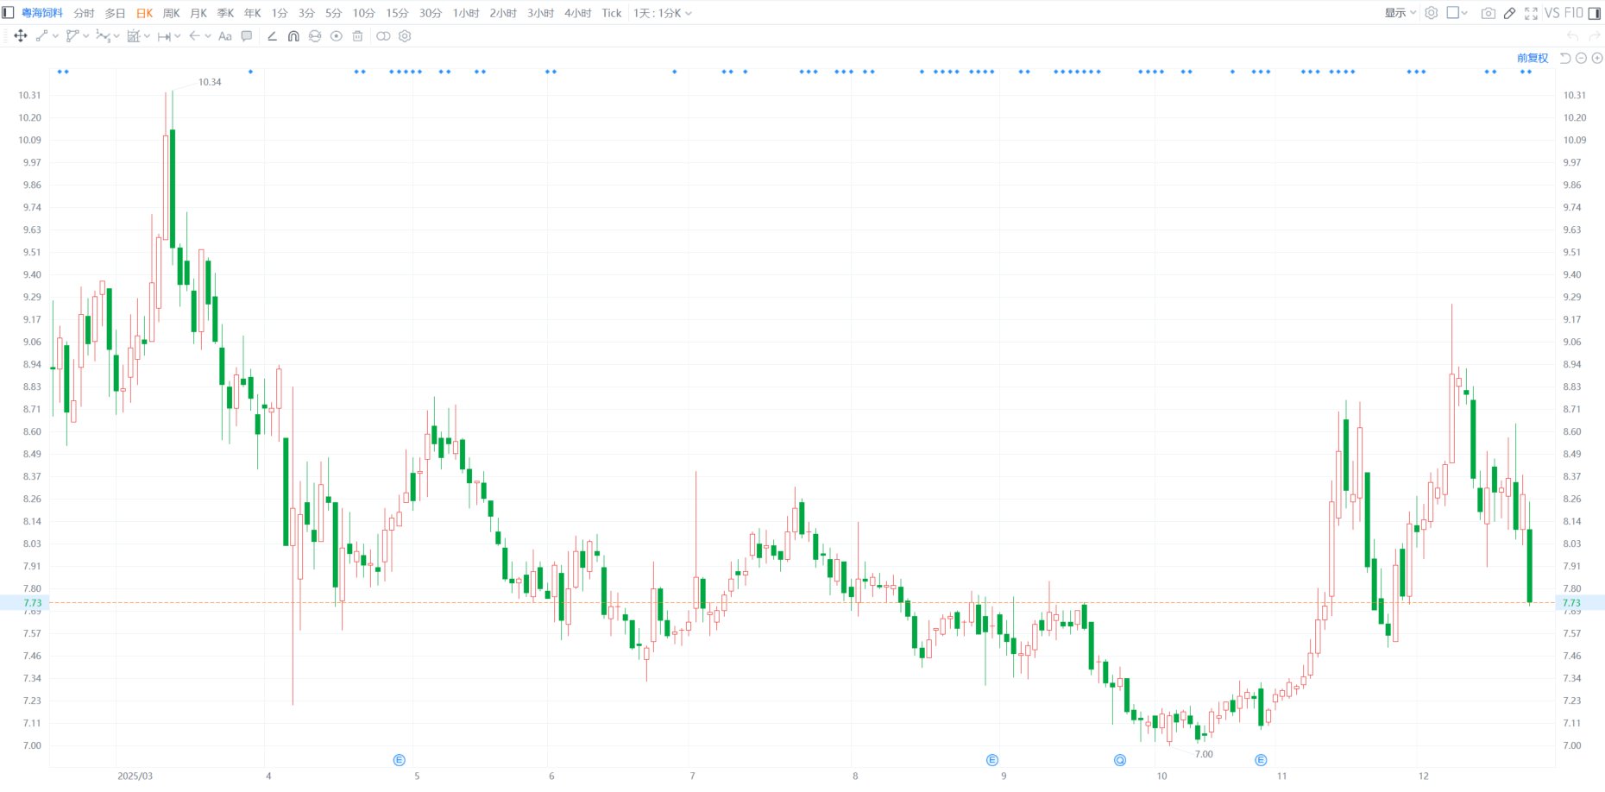Image resolution: width=1605 pixels, height=792 pixels.
Task: Open the 1天:1分K period dropdown
Action: click(x=663, y=13)
